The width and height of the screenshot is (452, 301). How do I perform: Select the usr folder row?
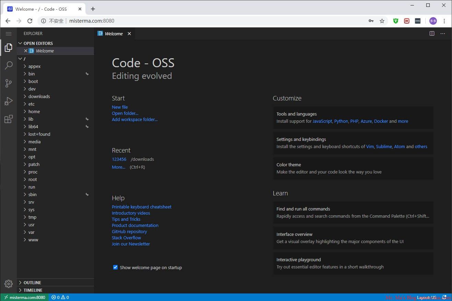55,225
